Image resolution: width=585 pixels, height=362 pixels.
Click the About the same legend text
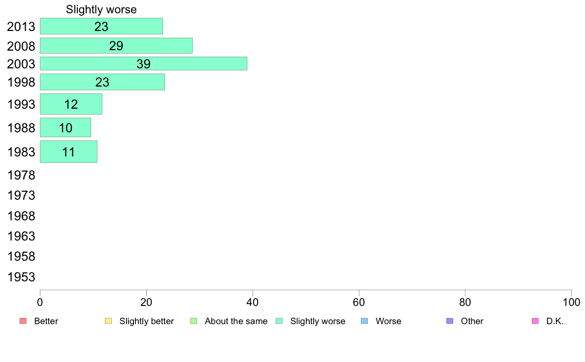236,321
